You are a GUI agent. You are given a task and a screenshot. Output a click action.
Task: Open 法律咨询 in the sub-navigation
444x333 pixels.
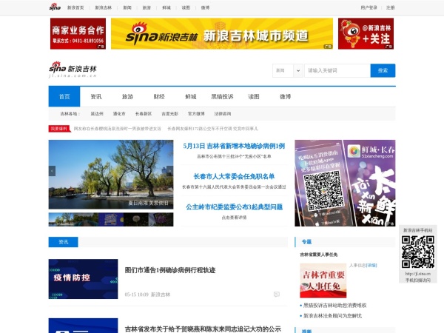pyautogui.click(x=223, y=114)
